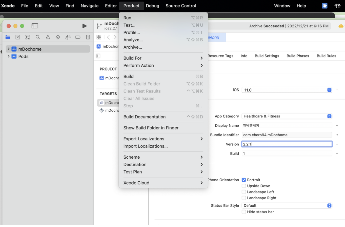Image resolution: width=345 pixels, height=227 pixels.
Task: Select Build in Product menu
Action: pyautogui.click(x=163, y=76)
